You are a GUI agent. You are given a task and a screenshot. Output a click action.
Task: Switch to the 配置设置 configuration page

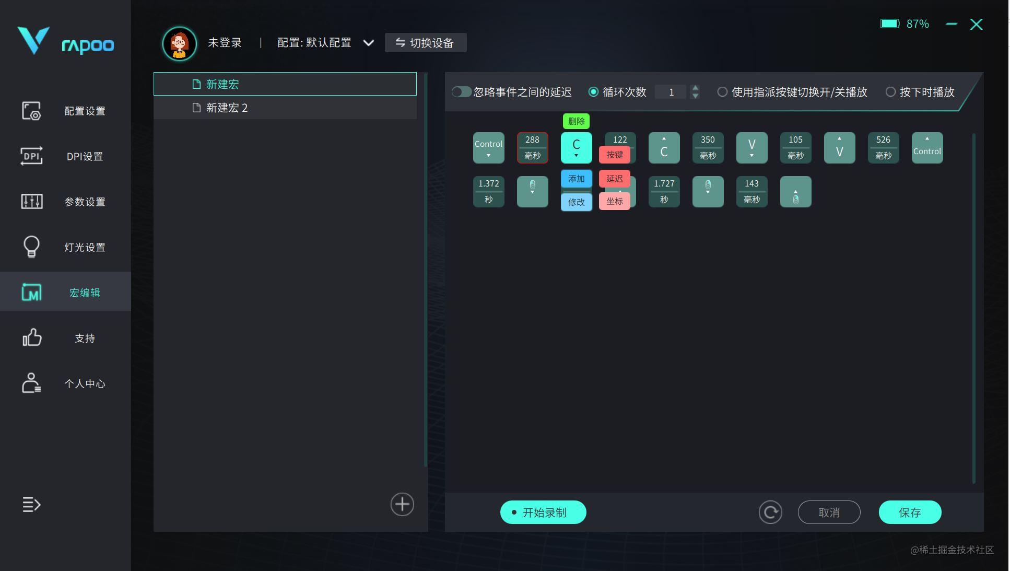coord(31,111)
